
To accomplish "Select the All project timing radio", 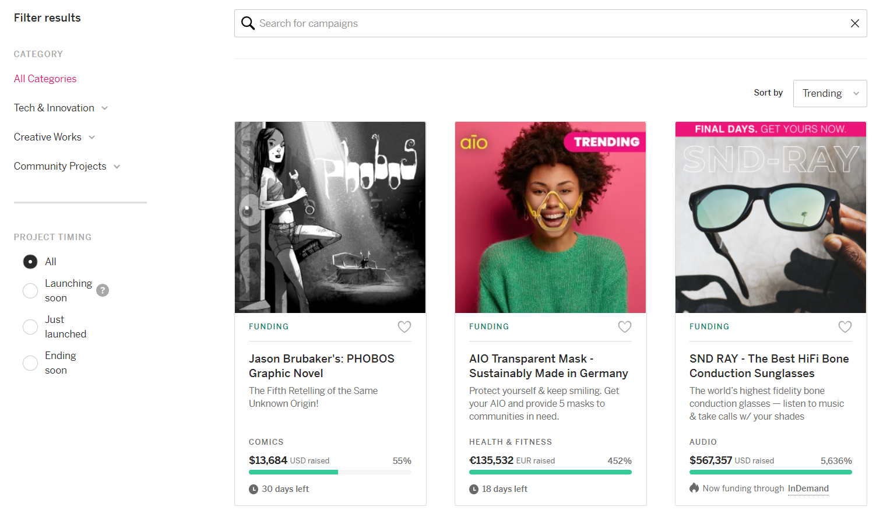I will coord(30,262).
